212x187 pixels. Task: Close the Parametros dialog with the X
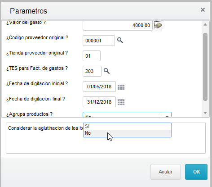tap(203, 10)
